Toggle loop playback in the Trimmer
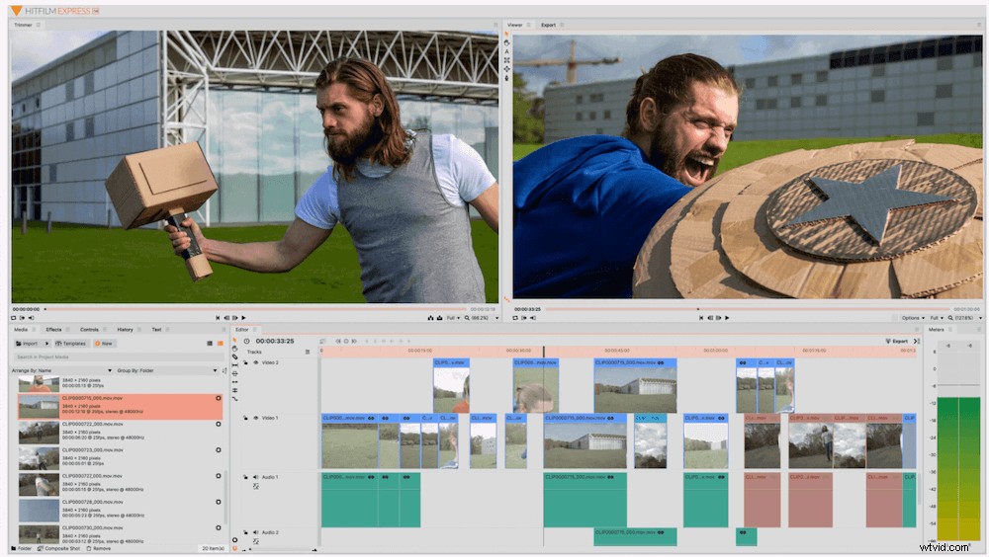The width and height of the screenshot is (989, 557). coord(13,318)
